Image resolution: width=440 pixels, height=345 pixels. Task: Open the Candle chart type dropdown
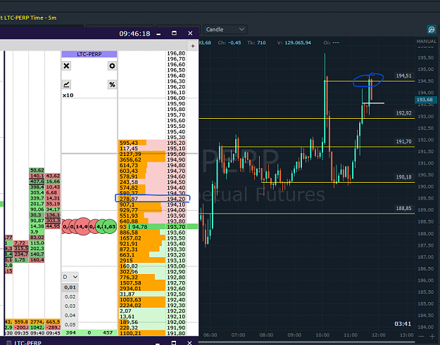coord(225,30)
